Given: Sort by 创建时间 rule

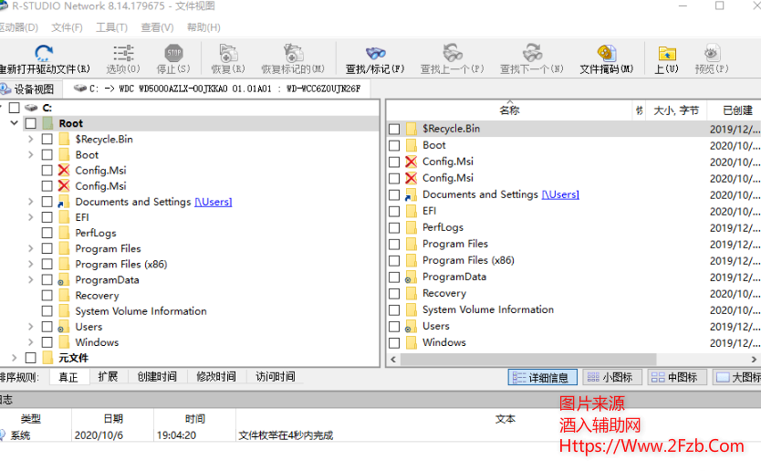Looking at the screenshot, I should tap(157, 377).
